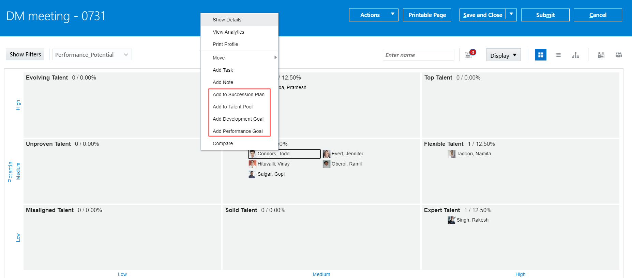Screen dimensions: 632x278
Task: Click the Printable Page button
Action: click(427, 15)
